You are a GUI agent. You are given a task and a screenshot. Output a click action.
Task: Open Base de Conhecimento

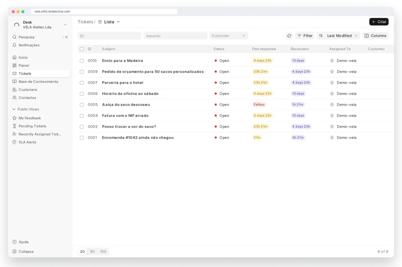point(40,82)
